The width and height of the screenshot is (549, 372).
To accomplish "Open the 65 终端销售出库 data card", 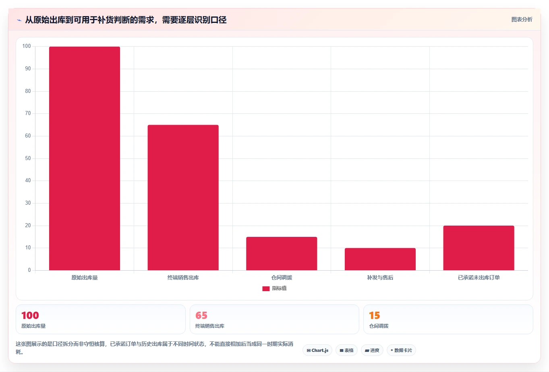I will point(274,319).
